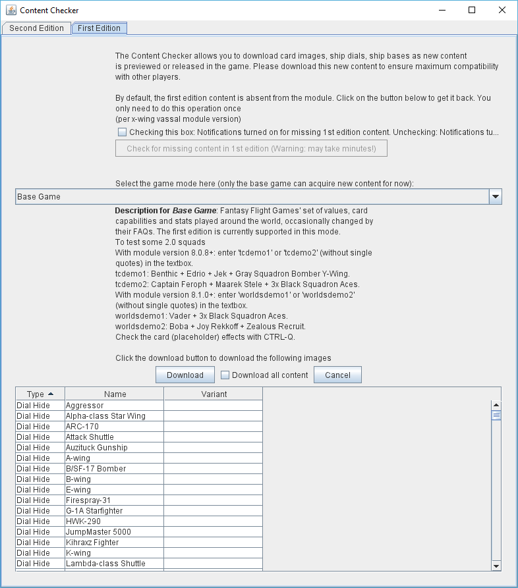This screenshot has height=588, width=518.
Task: Select the B-wing row
Action: [139, 479]
